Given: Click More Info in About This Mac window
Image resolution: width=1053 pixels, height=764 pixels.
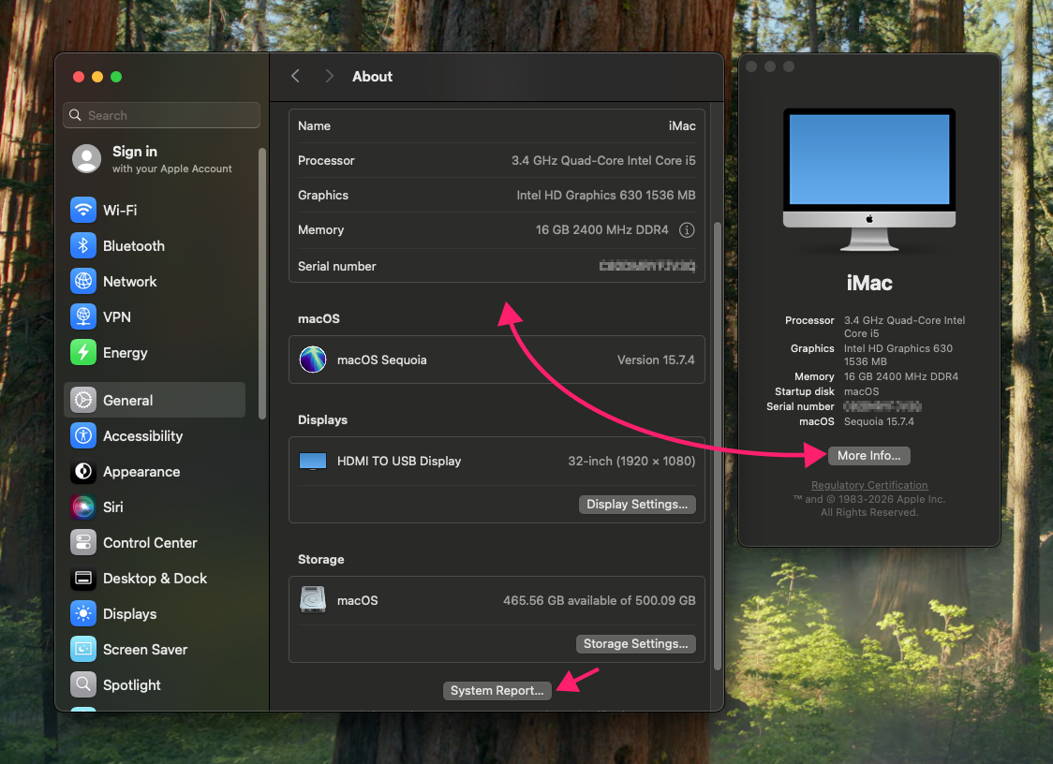Looking at the screenshot, I should pos(869,456).
